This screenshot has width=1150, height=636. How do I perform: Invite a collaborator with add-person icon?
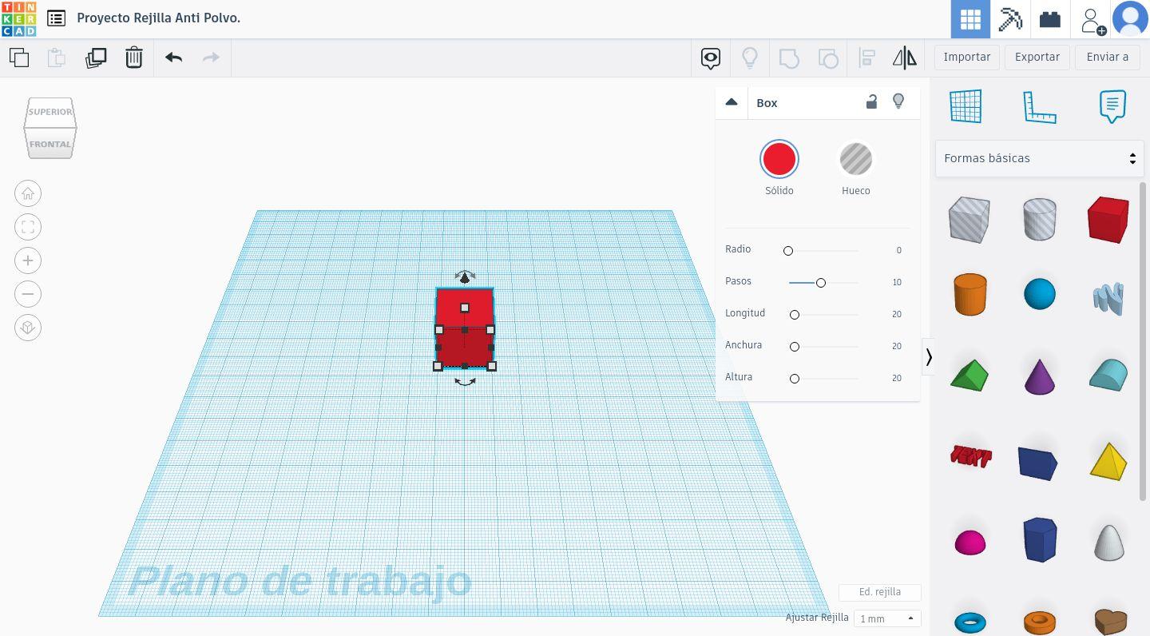(1092, 19)
